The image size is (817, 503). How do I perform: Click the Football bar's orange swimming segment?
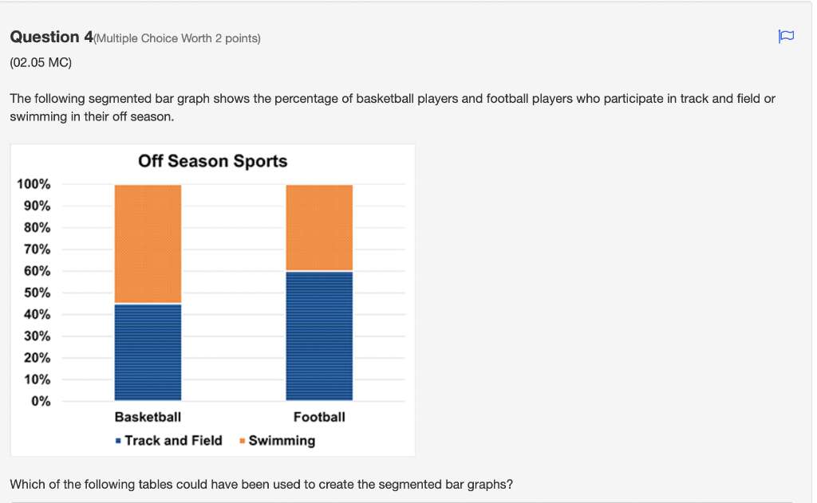319,227
